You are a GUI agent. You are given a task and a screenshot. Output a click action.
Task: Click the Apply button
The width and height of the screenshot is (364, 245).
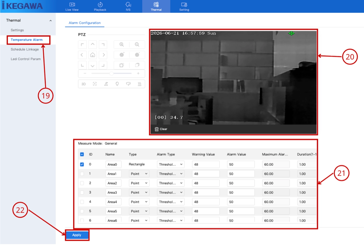[77, 235]
